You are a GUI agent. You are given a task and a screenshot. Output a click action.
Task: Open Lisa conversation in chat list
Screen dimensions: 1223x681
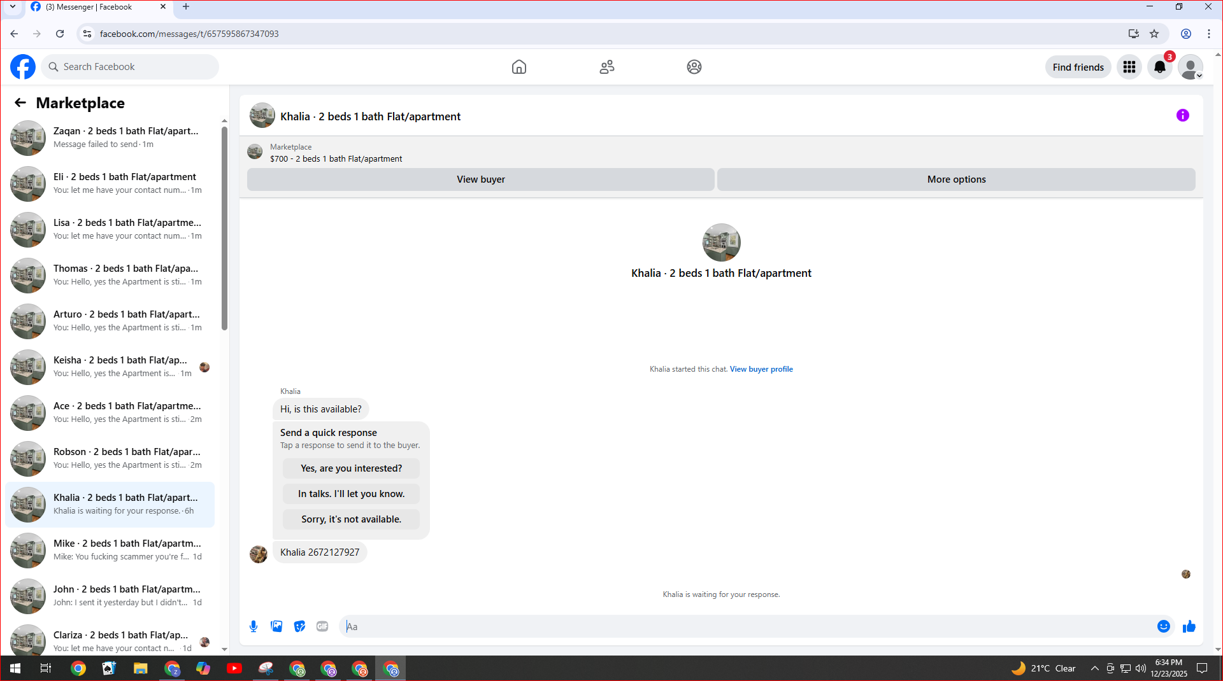tap(110, 229)
